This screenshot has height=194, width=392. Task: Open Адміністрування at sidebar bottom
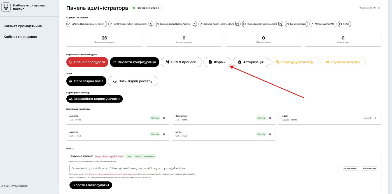pos(14,186)
